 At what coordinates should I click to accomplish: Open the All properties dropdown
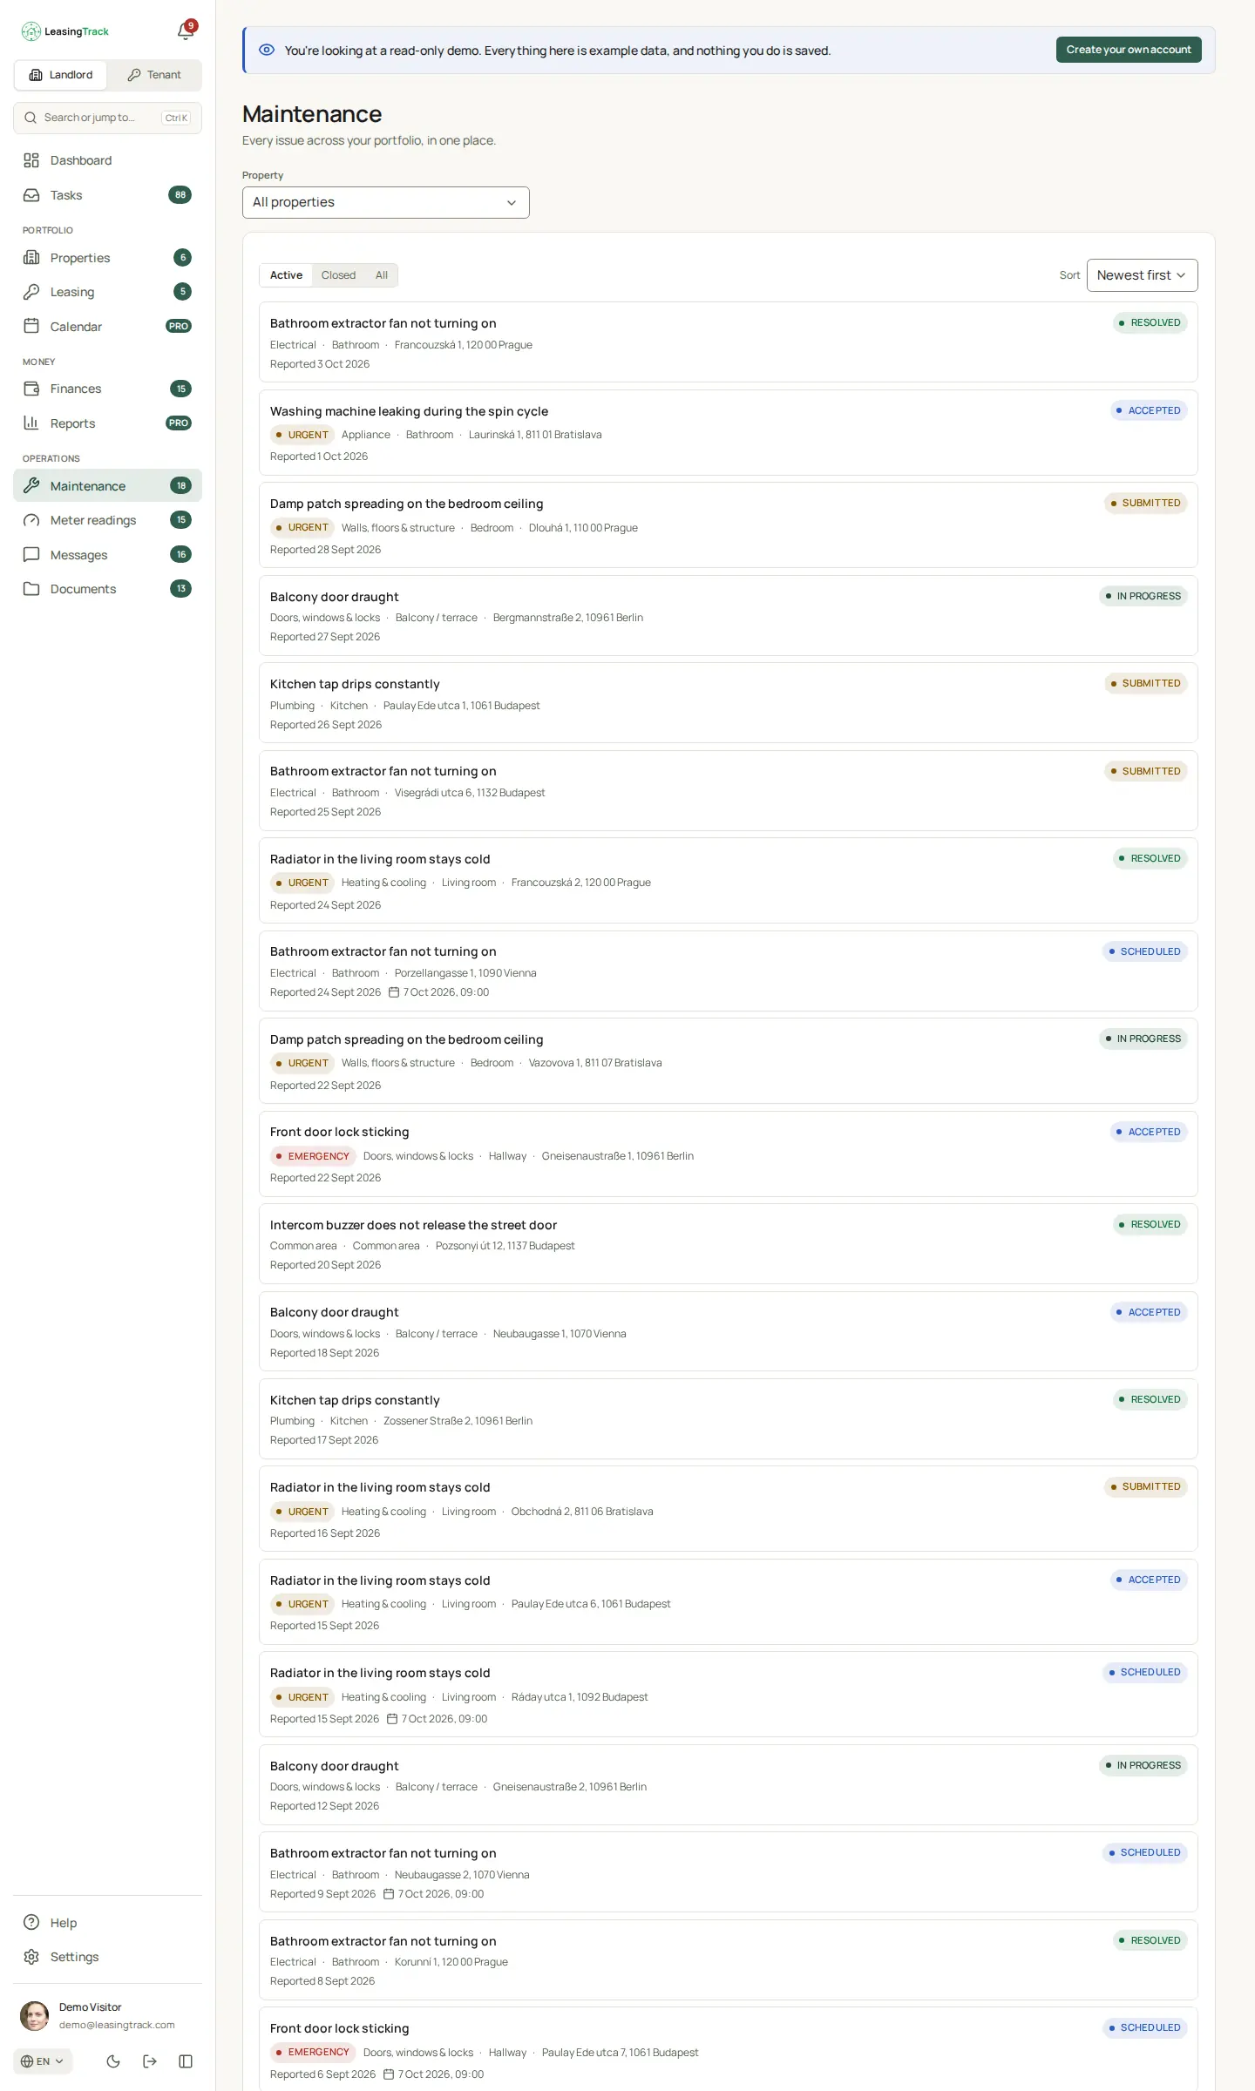coord(386,202)
